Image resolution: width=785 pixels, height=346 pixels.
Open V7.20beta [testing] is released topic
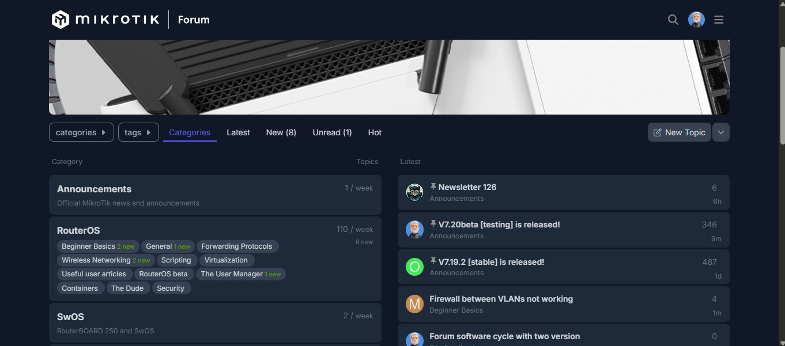(499, 225)
